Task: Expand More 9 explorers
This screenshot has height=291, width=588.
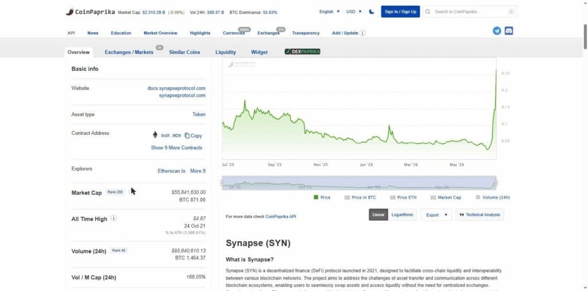Action: (x=198, y=171)
